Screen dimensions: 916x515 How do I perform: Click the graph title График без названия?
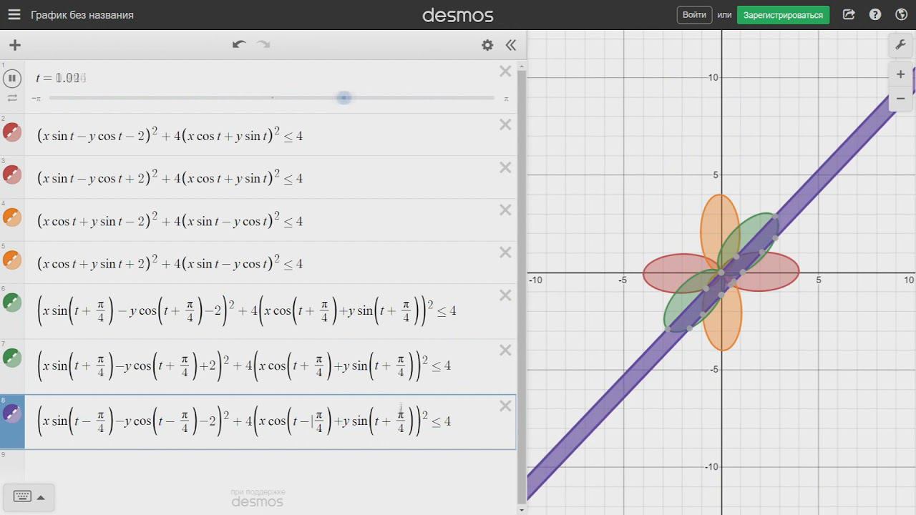[82, 15]
